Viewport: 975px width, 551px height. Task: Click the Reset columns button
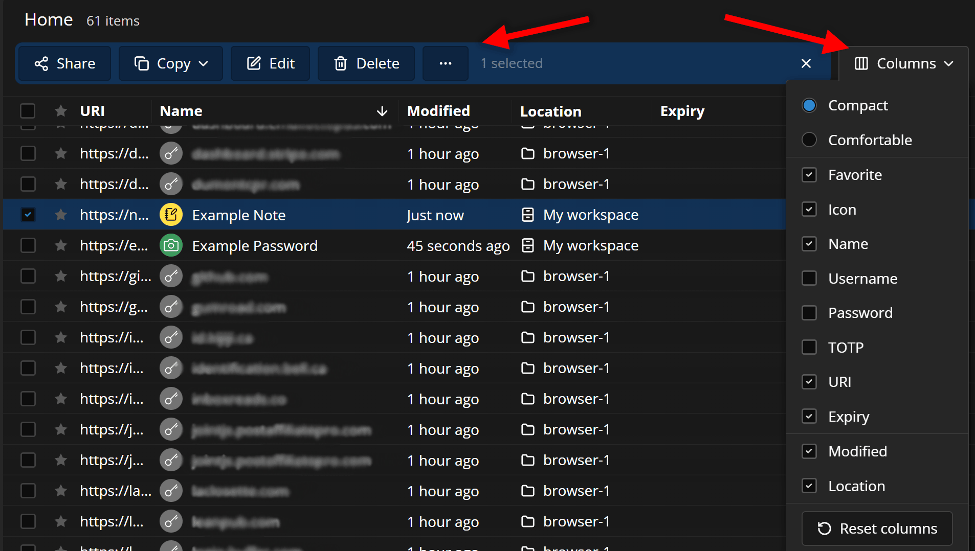point(877,529)
